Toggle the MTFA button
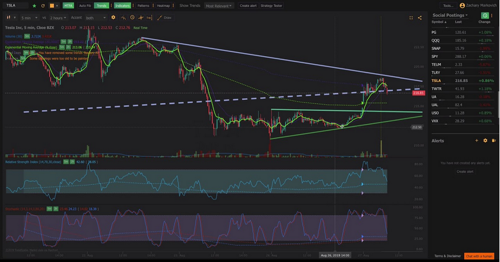 (x=68, y=5)
